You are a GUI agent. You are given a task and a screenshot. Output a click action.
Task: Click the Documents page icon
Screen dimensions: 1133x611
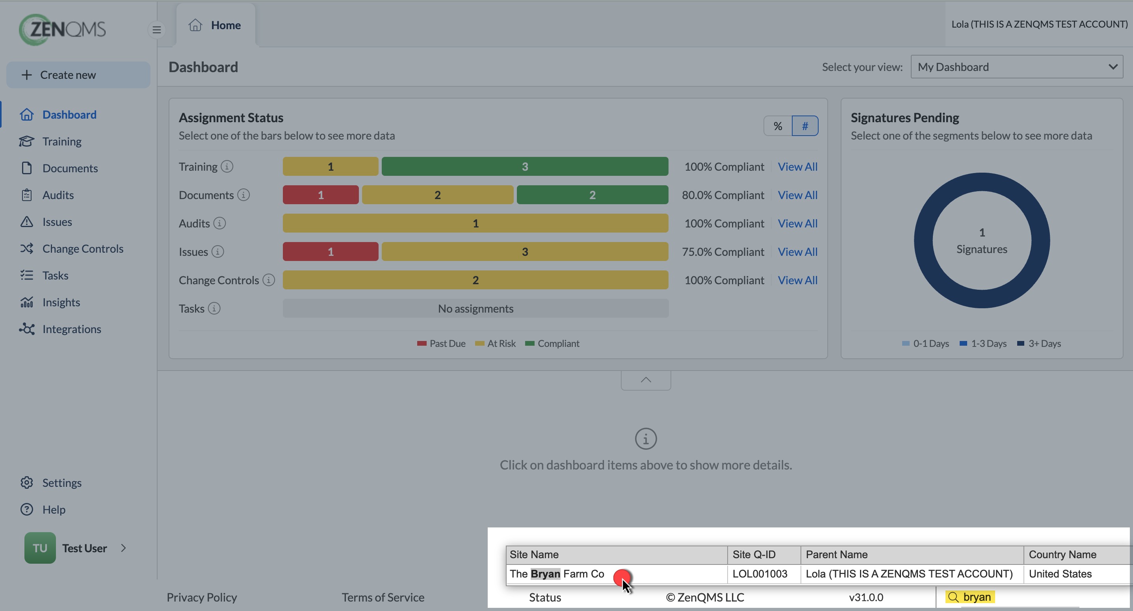click(x=27, y=168)
